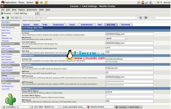The height and width of the screenshot is (109, 171).
Task: Click the Test Email input field
Action: [x=129, y=34]
